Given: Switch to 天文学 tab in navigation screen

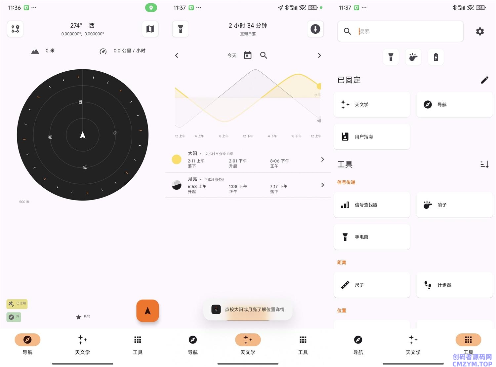Looking at the screenshot, I should click(82, 345).
